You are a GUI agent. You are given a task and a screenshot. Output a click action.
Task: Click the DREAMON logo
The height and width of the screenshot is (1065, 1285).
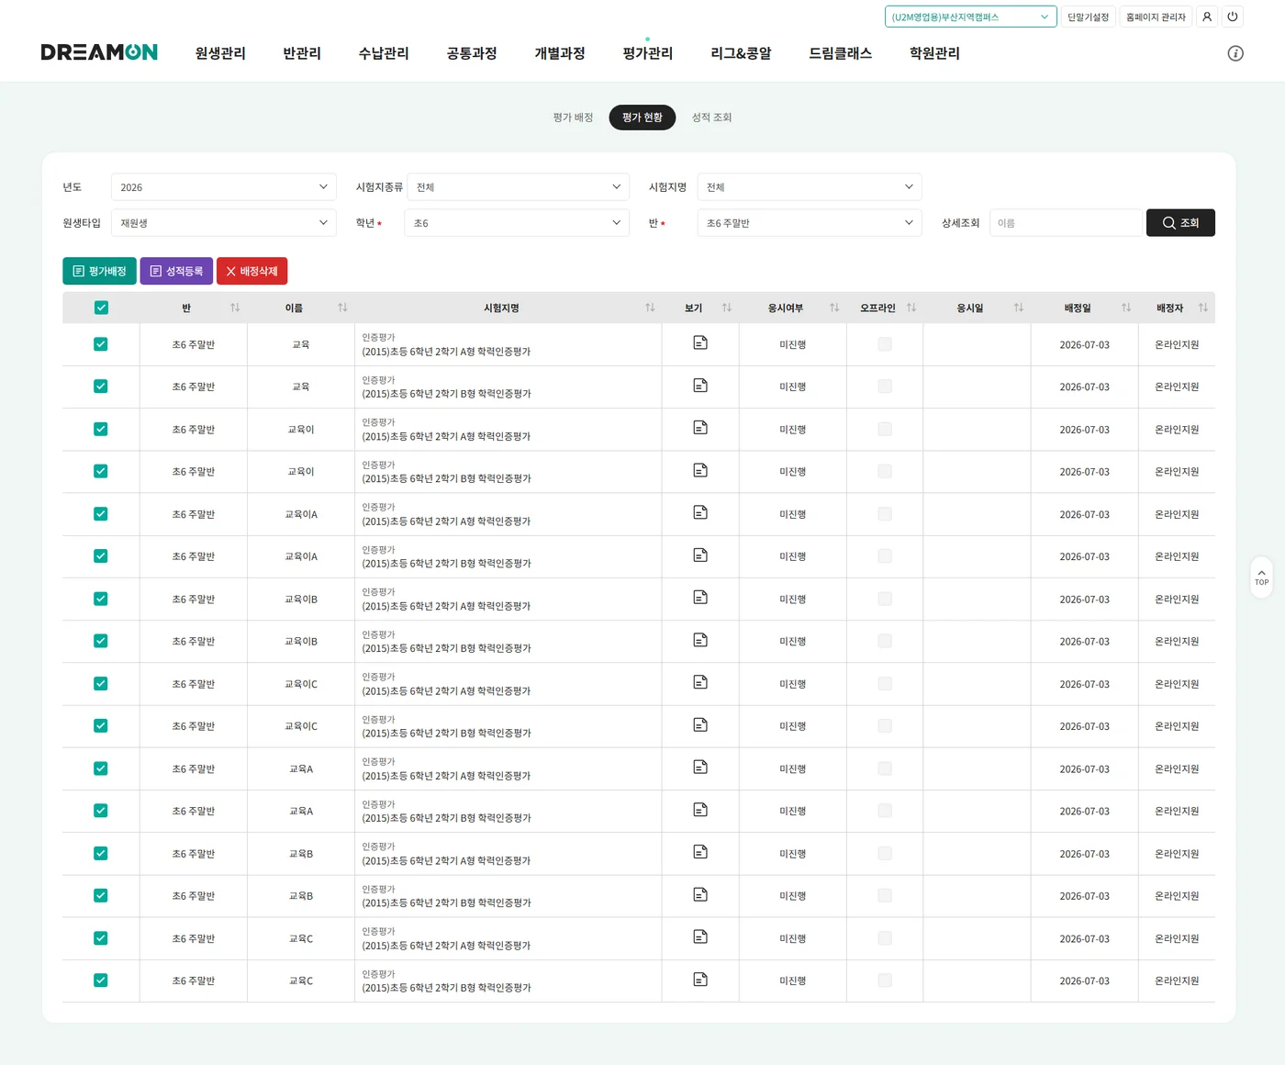coord(99,52)
